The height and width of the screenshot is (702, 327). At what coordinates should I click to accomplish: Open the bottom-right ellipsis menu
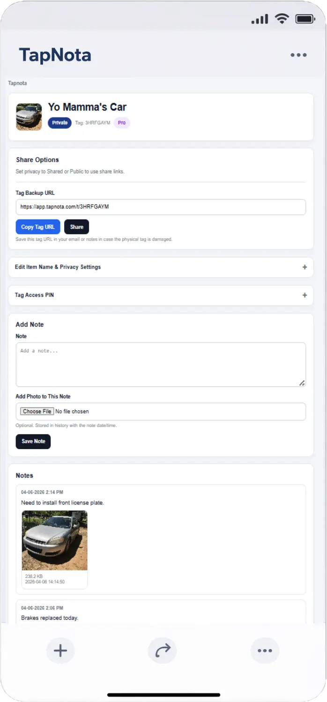(265, 650)
